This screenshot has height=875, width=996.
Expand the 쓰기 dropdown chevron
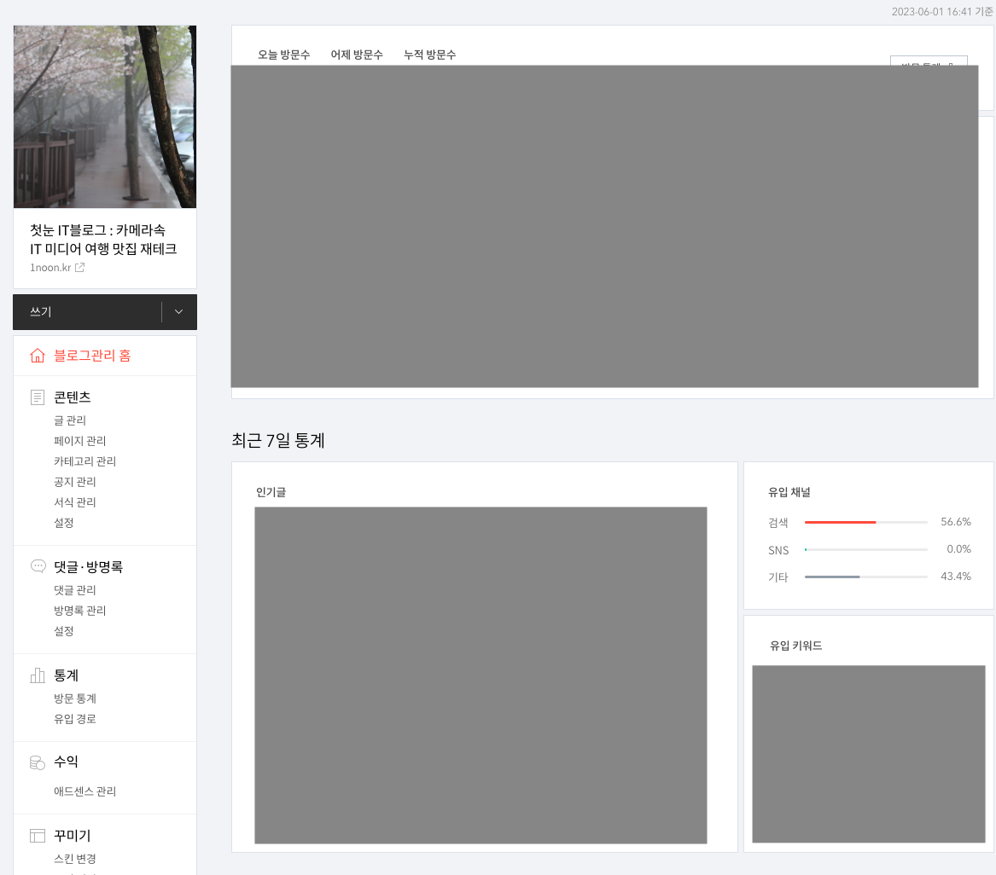(x=178, y=312)
